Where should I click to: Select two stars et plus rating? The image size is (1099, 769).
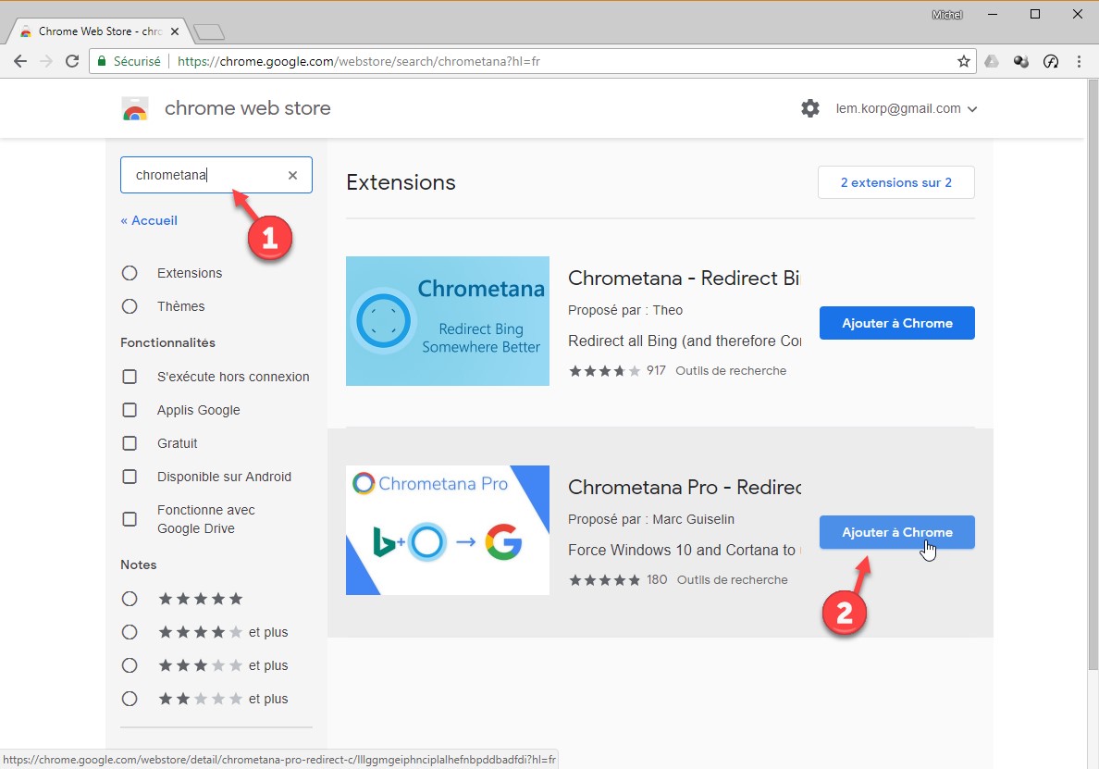130,699
